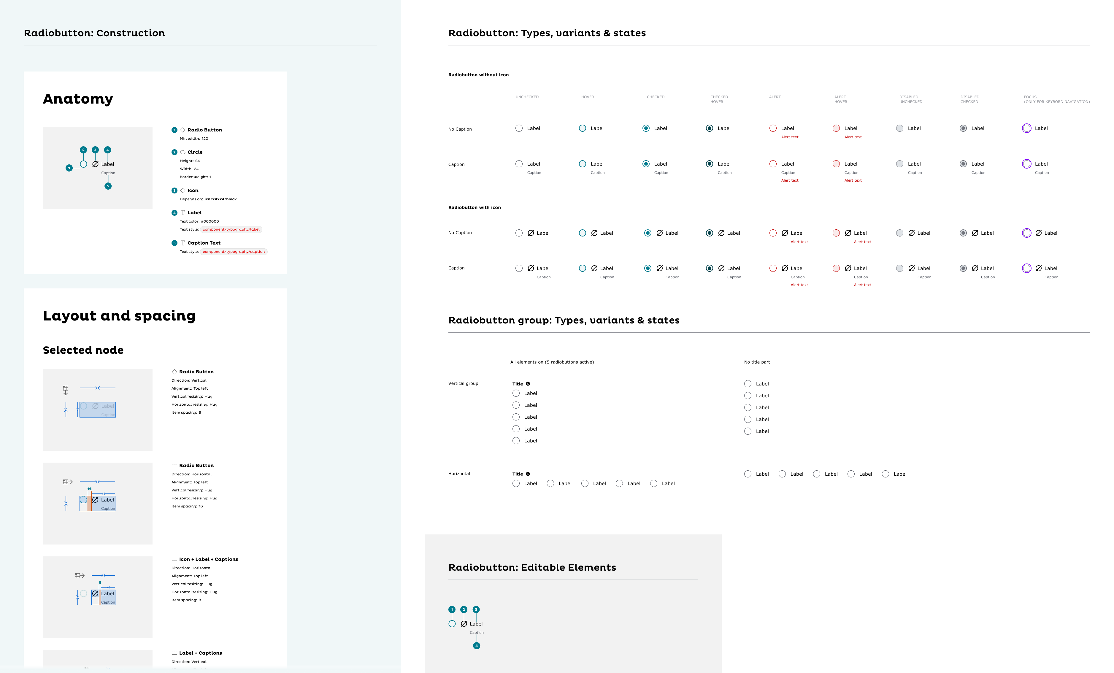
Task: Select the last radio in the untitled horizontal group
Action: [x=885, y=474]
